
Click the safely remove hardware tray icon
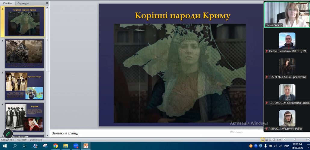[x=266, y=146]
